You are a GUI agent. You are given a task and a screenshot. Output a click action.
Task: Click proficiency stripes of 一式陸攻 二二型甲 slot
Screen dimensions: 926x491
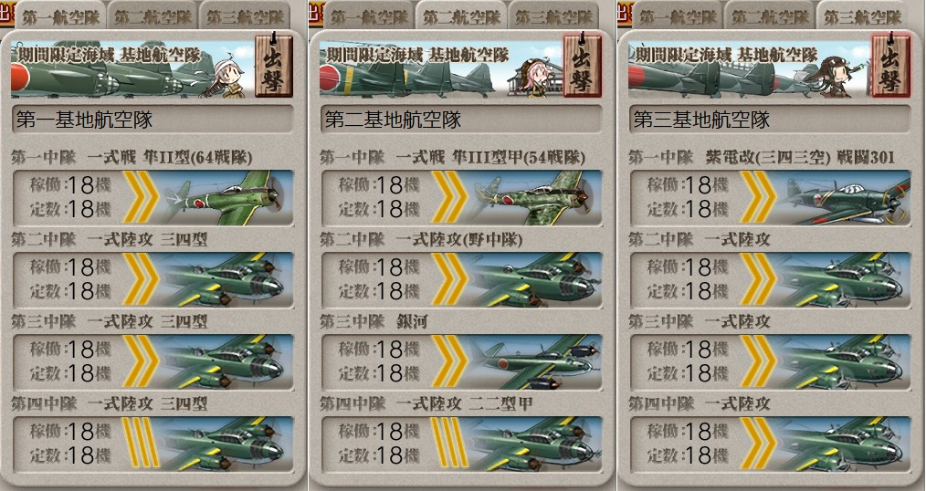click(449, 444)
